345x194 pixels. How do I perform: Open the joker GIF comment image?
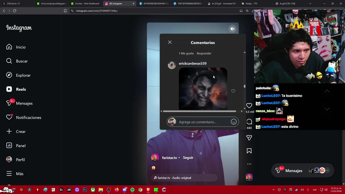(203, 89)
